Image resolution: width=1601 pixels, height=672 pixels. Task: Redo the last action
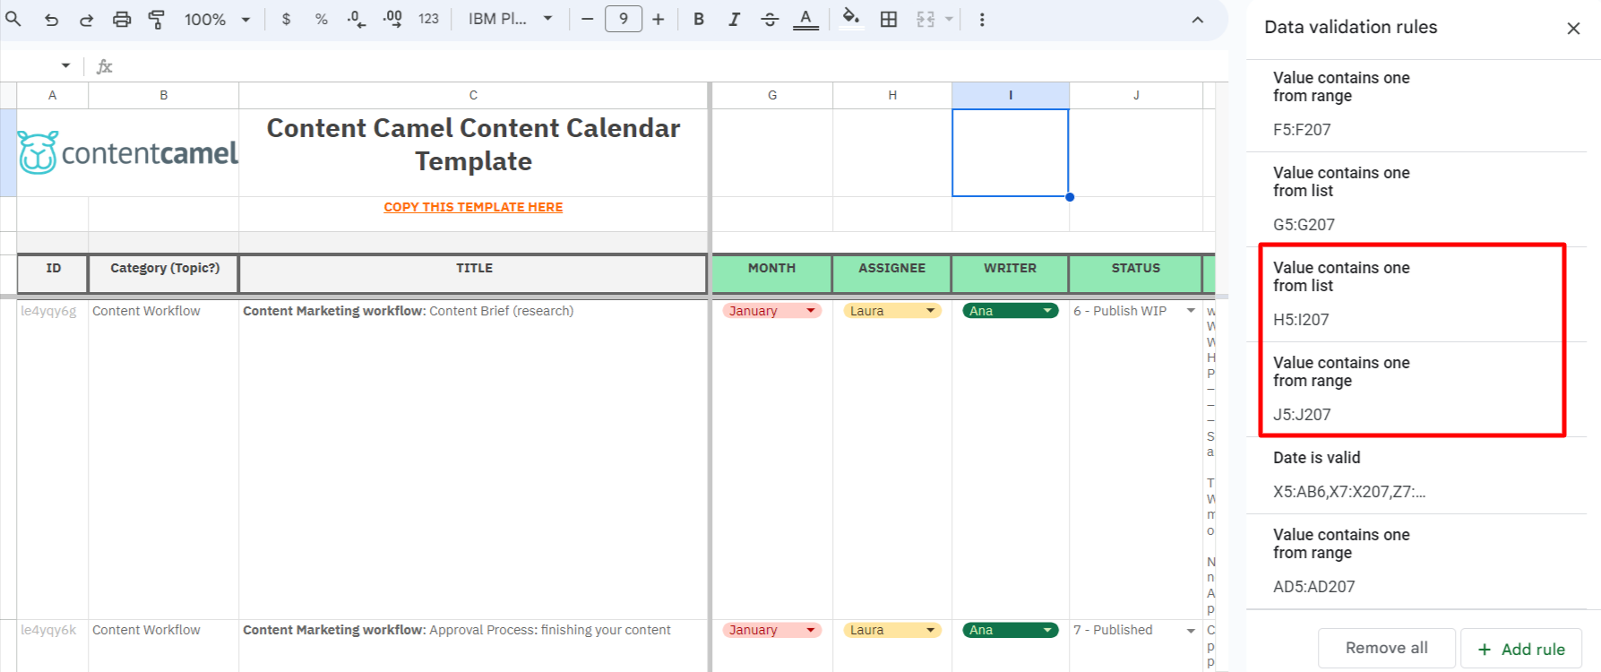(86, 19)
